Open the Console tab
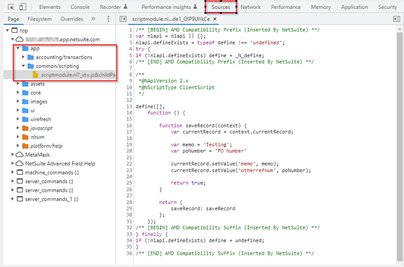Image resolution: width=404 pixels, height=267 pixels. (x=80, y=7)
